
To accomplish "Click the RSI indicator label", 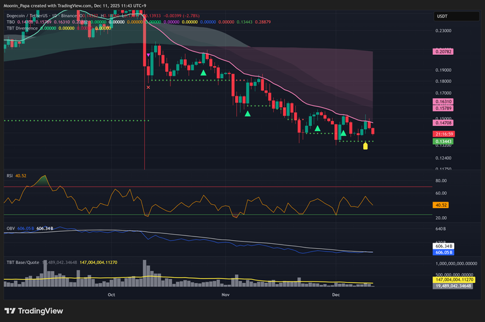I will click(x=10, y=175).
